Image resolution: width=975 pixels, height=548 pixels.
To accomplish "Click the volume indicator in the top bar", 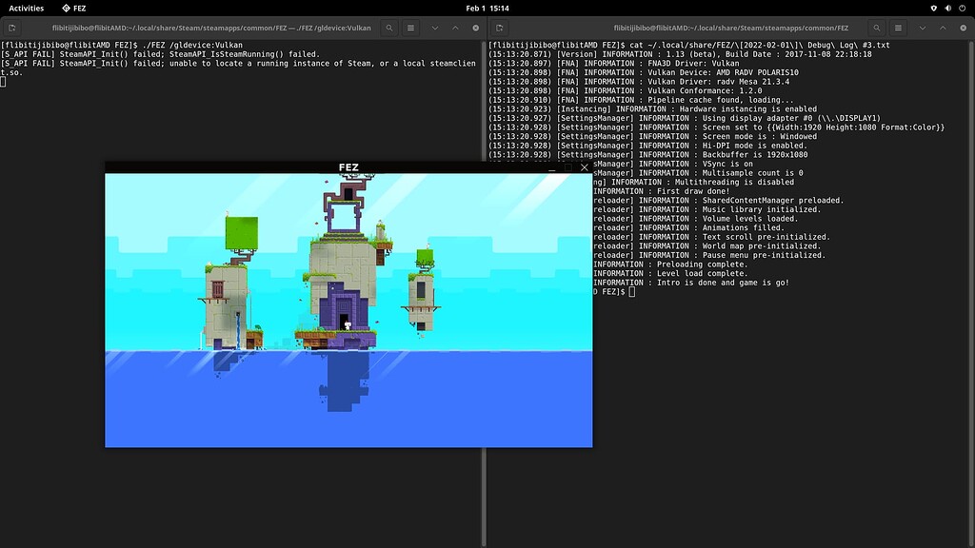I will pos(948,8).
